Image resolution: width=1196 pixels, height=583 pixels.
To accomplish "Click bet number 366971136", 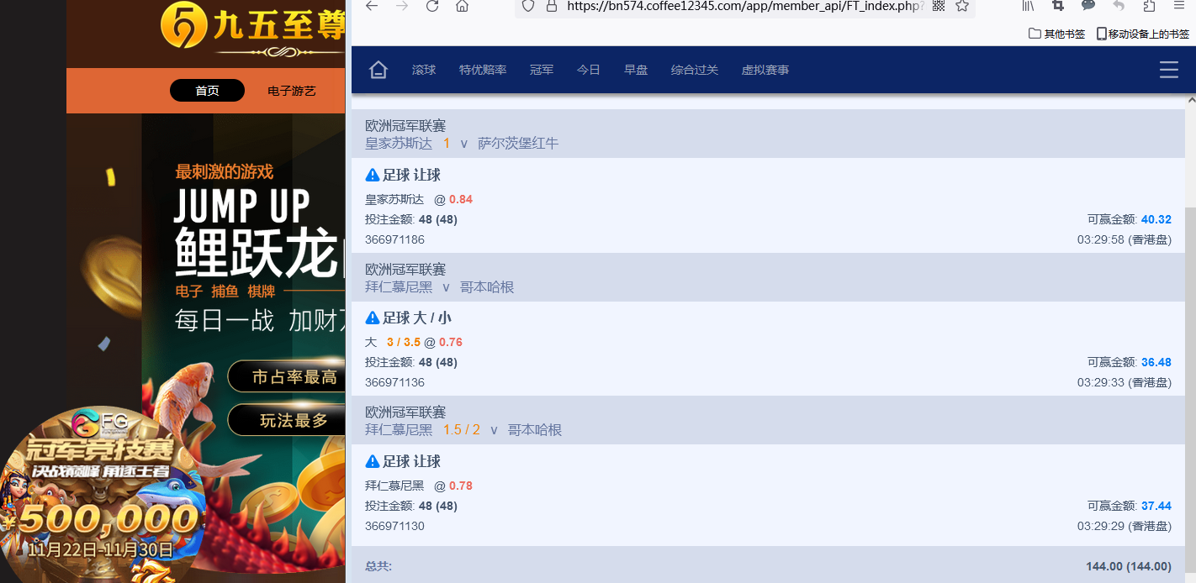I will coord(394,382).
